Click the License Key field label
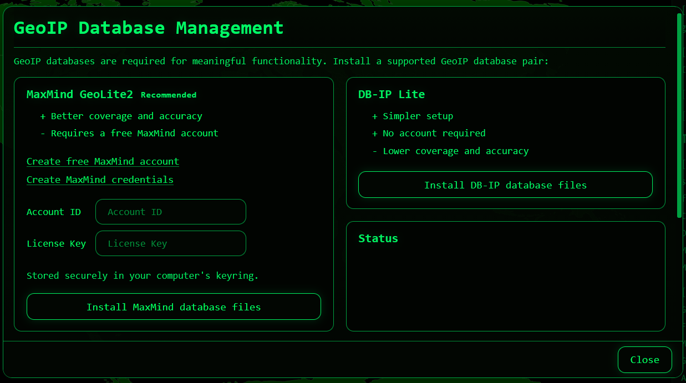 pos(56,243)
